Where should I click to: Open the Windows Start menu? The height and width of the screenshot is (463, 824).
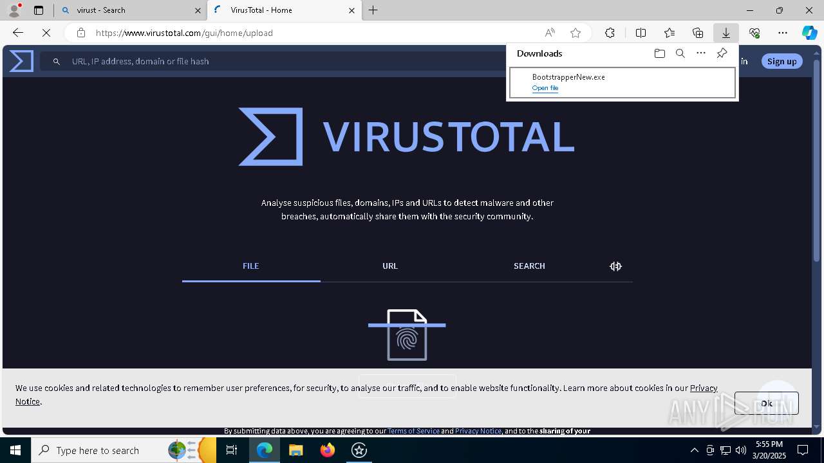point(15,450)
